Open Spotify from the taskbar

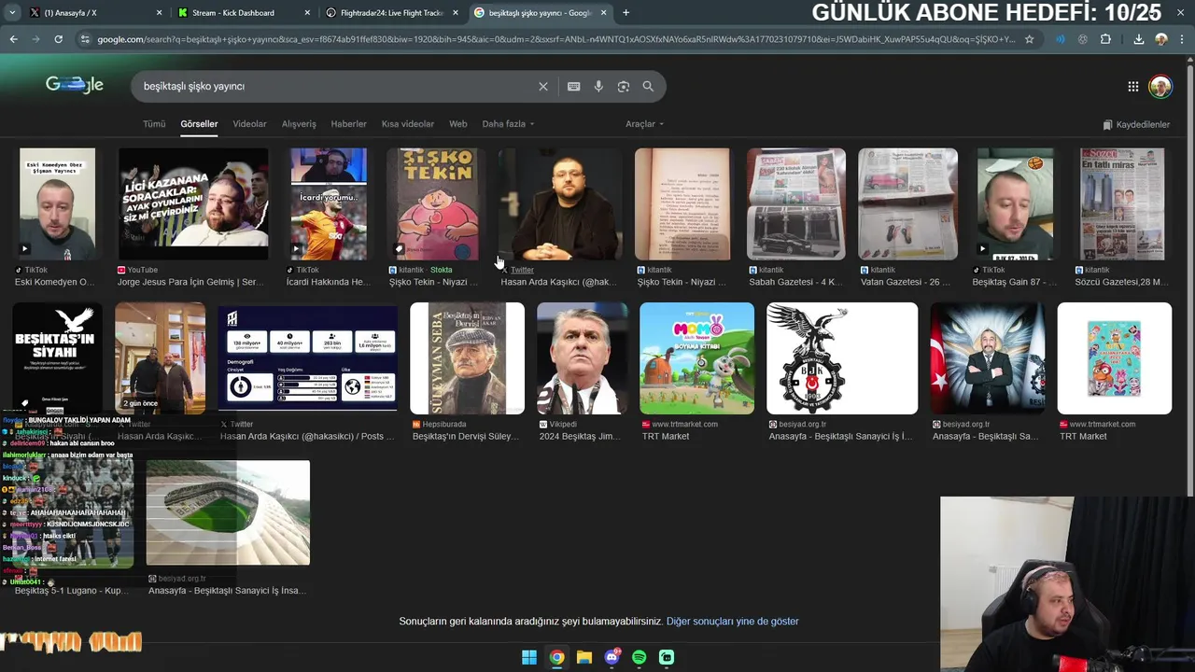coord(639,657)
